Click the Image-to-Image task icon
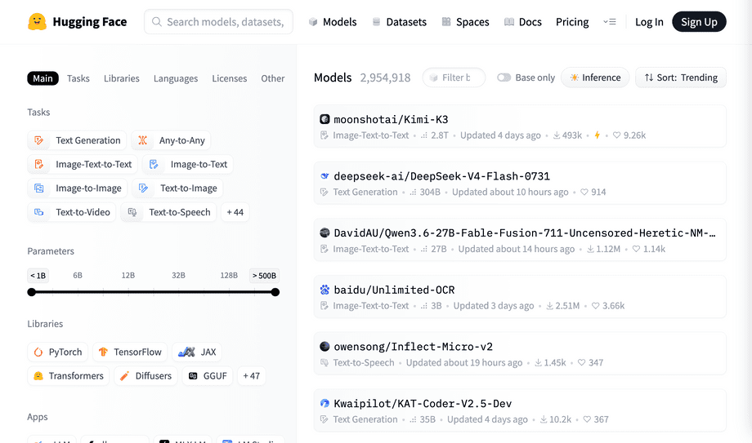The width and height of the screenshot is (752, 443). pyautogui.click(x=39, y=188)
